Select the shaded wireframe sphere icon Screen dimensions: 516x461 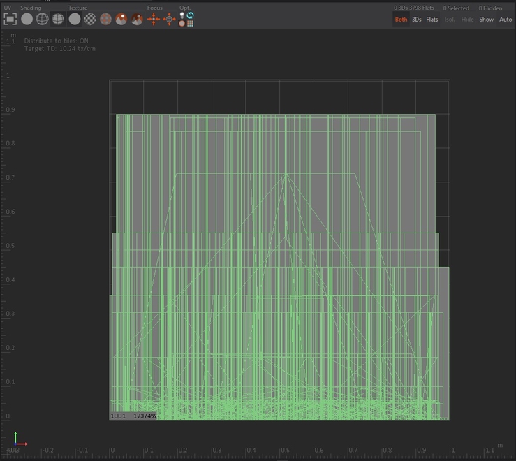pyautogui.click(x=58, y=19)
